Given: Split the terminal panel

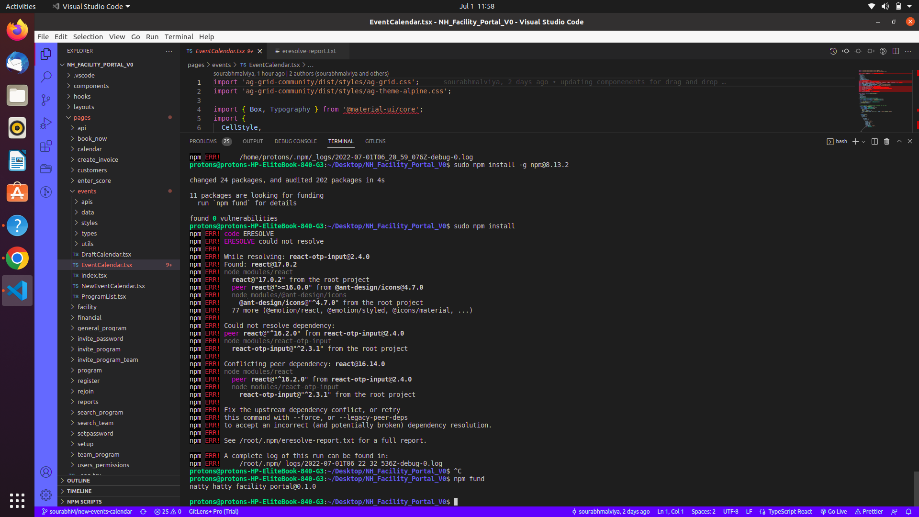Looking at the screenshot, I should coord(874,141).
